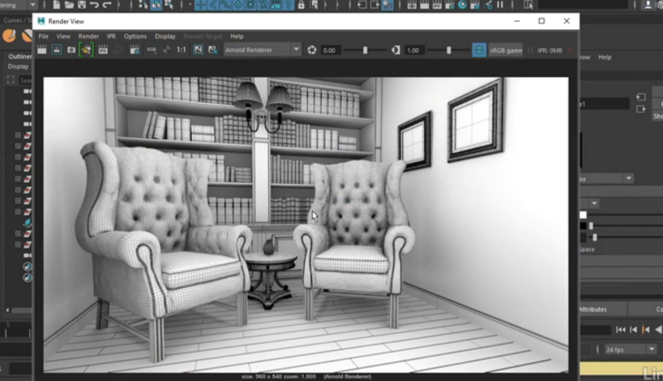Open the Outliner Display menu
Image resolution: width=663 pixels, height=381 pixels.
tap(18, 67)
